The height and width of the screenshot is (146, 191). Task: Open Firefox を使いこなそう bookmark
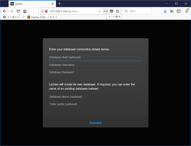click(42, 17)
